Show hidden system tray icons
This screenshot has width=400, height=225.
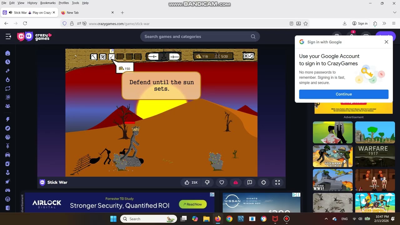pyautogui.click(x=326, y=219)
